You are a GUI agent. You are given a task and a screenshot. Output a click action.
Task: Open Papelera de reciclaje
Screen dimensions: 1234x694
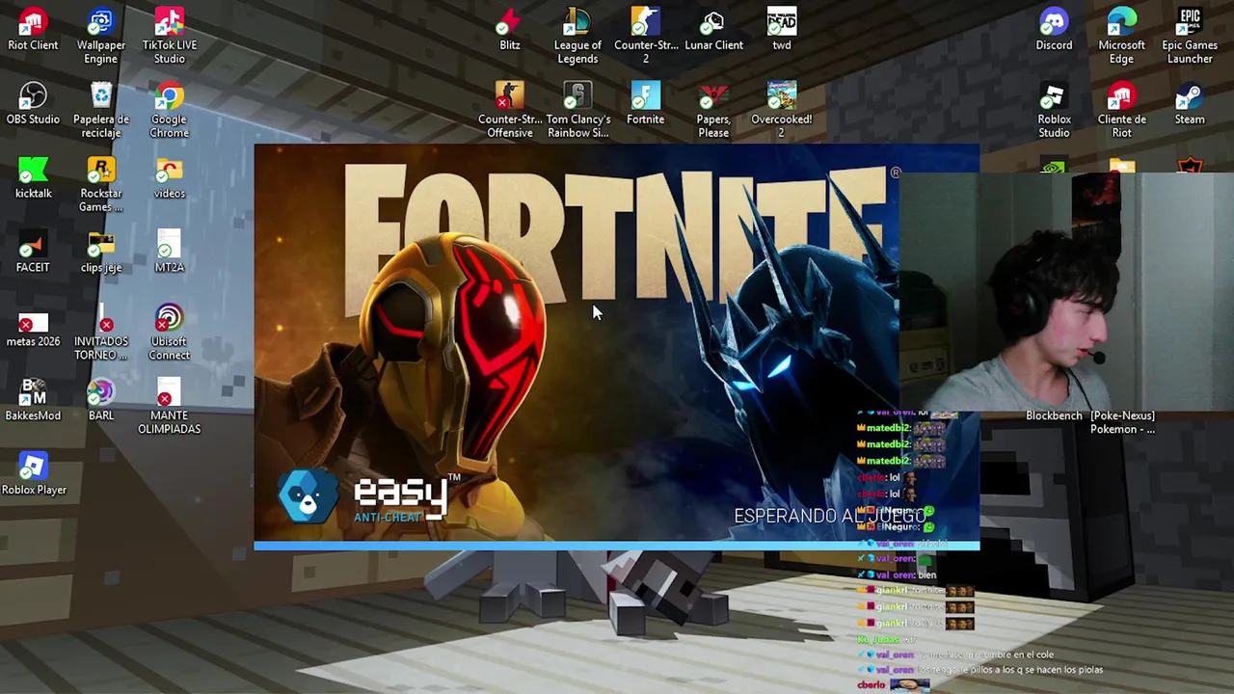(101, 111)
